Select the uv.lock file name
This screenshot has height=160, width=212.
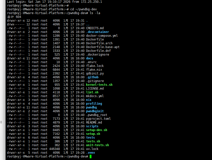[x=92, y=149]
